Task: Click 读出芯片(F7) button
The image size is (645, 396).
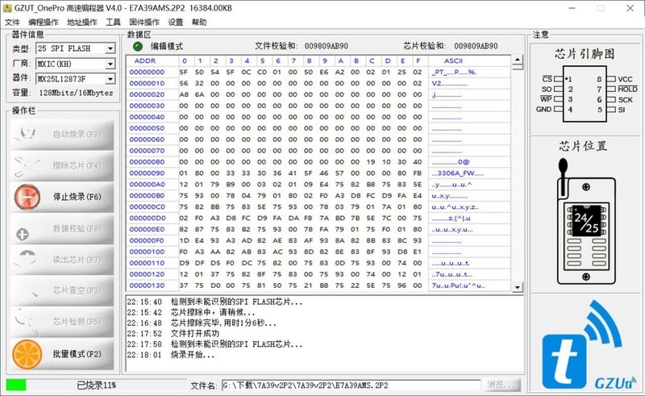Action: [62, 260]
